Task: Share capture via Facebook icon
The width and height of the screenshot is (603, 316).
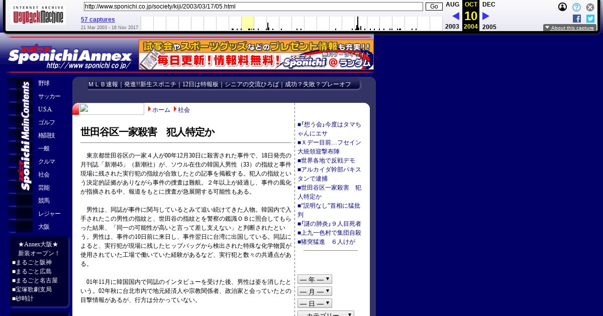Action: 577,19
